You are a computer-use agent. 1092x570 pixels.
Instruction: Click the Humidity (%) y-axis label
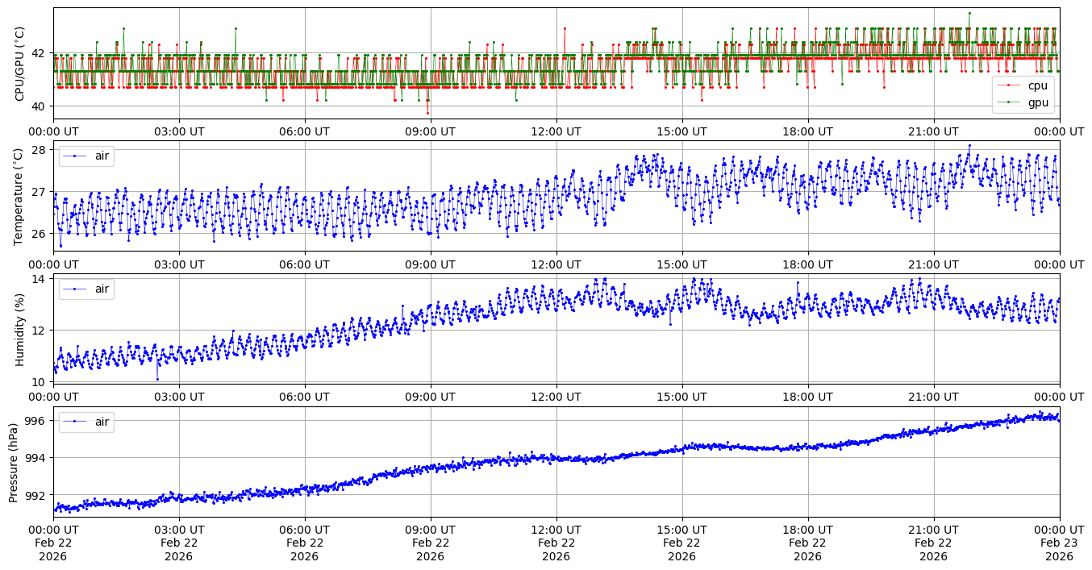point(20,329)
